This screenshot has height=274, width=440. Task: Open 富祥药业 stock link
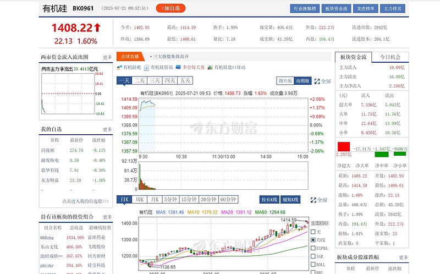[x=97, y=238]
